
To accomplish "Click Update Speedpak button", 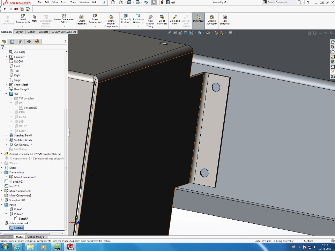I will (x=211, y=20).
